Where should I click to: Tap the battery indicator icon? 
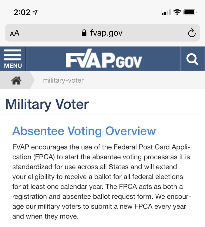(x=190, y=12)
